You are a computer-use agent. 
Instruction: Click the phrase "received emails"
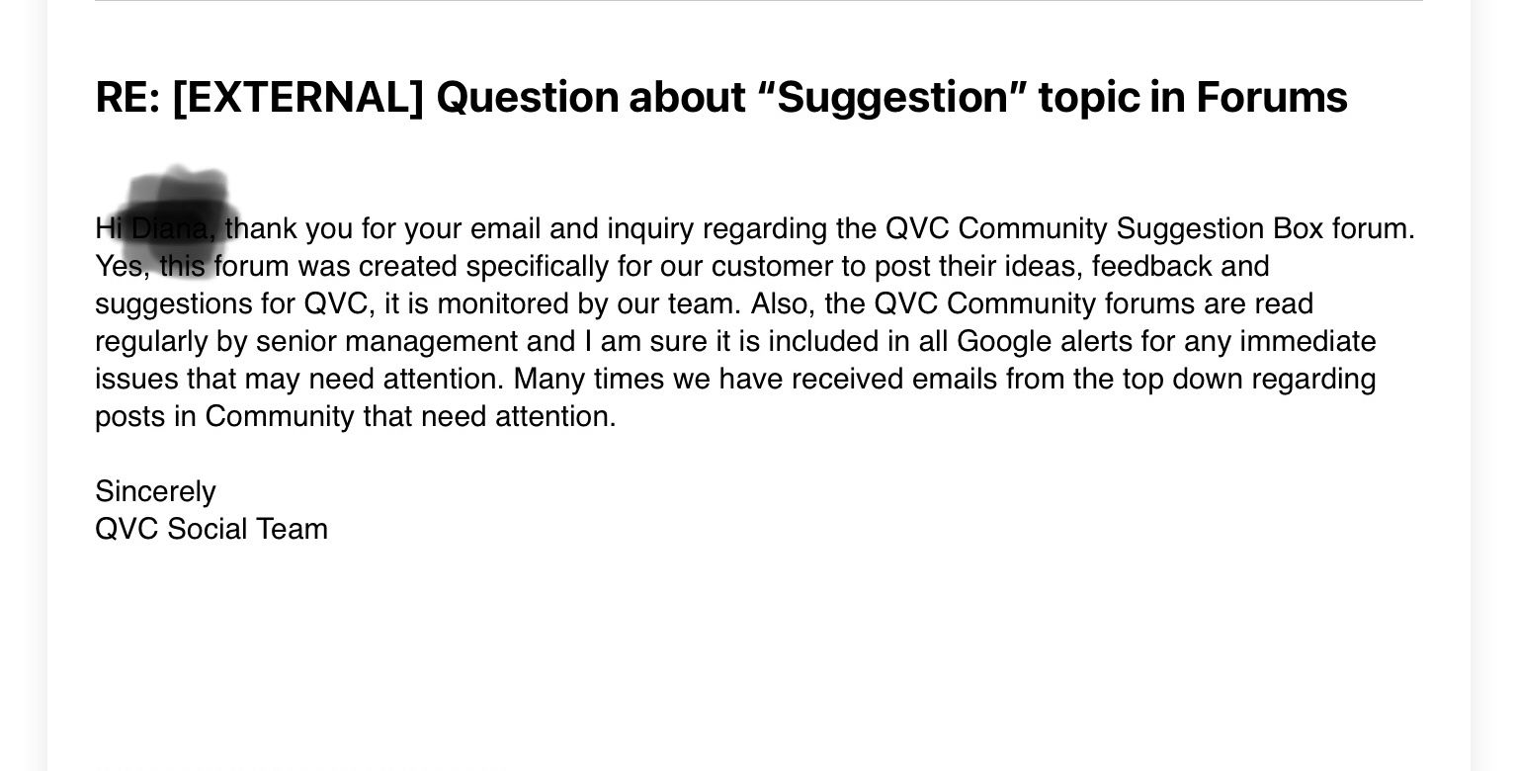coord(893,380)
